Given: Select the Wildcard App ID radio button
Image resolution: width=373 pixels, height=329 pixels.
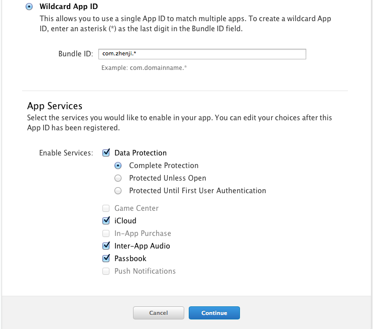Looking at the screenshot, I should pyautogui.click(x=29, y=7).
